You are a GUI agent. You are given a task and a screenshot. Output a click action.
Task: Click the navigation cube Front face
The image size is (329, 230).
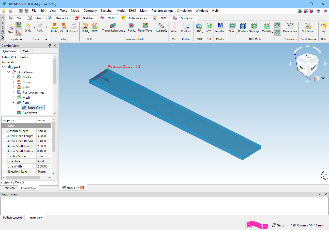[302, 68]
